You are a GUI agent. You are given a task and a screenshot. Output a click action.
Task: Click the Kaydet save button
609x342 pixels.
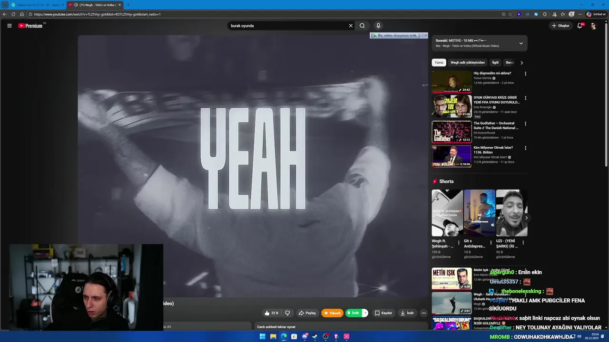(383, 313)
